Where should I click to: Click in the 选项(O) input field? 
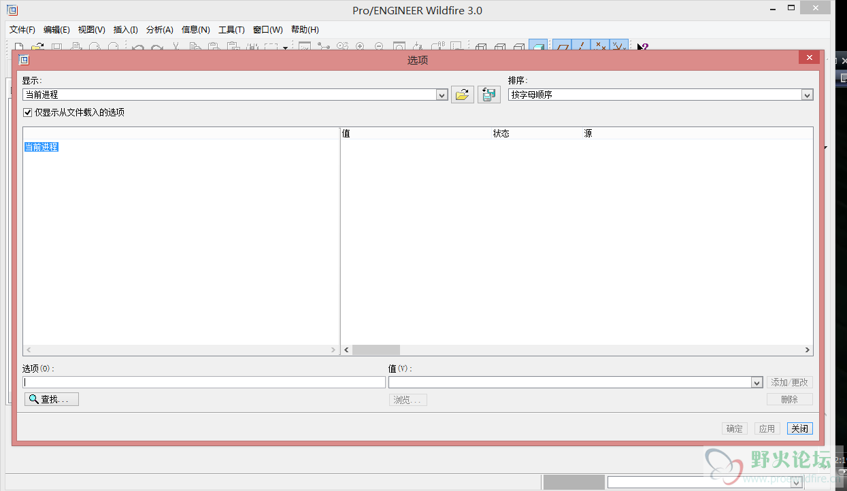click(204, 382)
